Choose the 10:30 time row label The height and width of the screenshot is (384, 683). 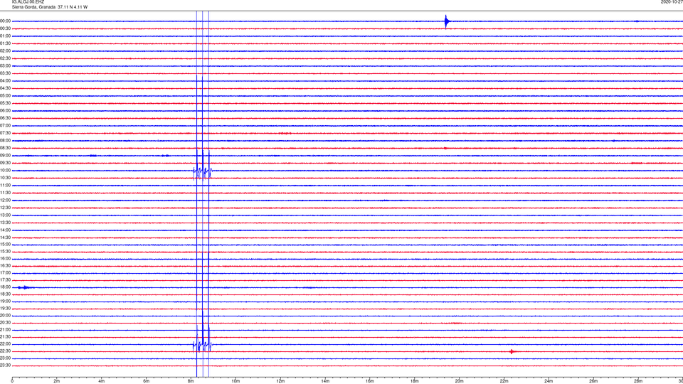click(6, 178)
